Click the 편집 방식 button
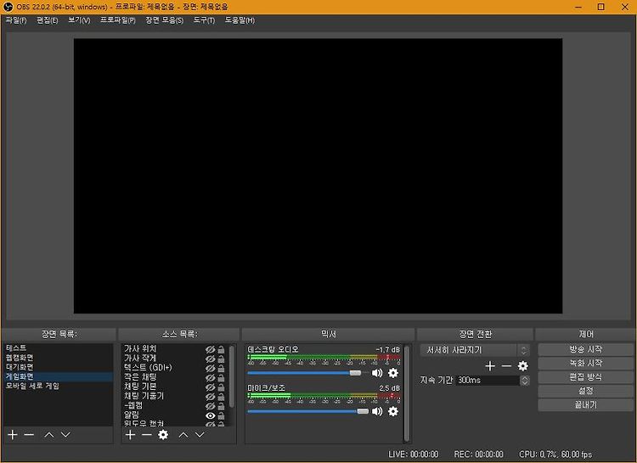 point(585,377)
